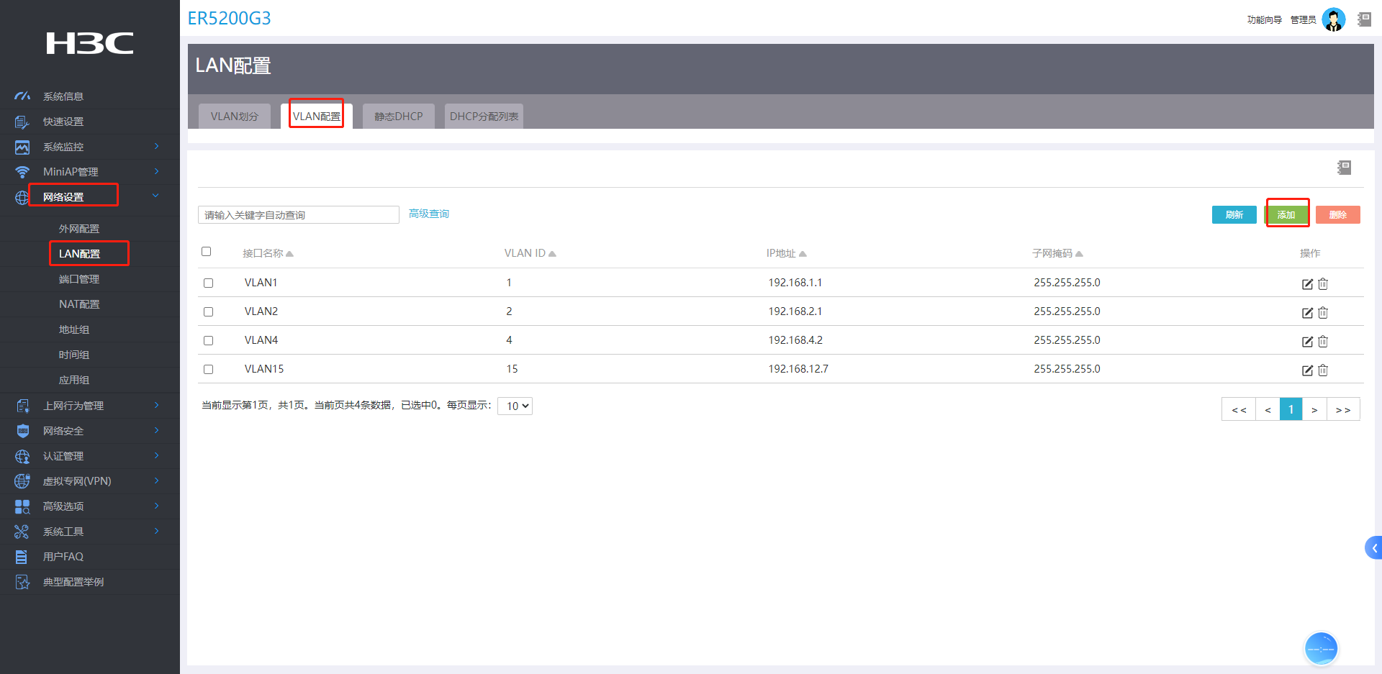Open the help icon above the VLAN table

pyautogui.click(x=1344, y=168)
